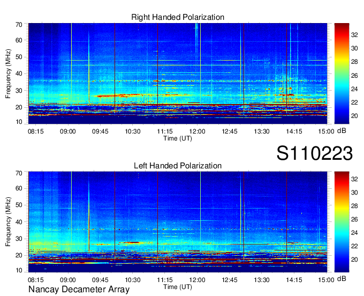Screen dimensions: 364x296
Task: Click the 24 dB label on Left Handed colorbar
Action: [354, 233]
